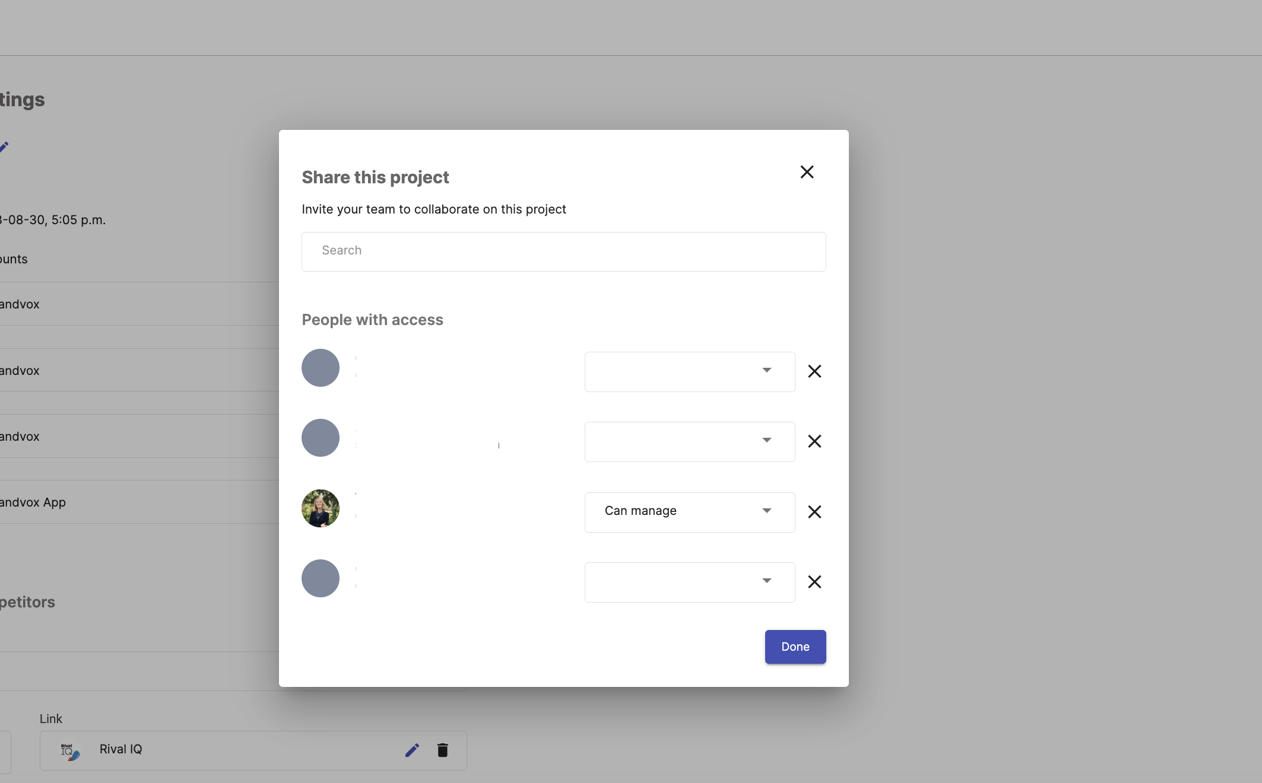This screenshot has height=783, width=1262.
Task: Click the Rival IQ link name
Action: pyautogui.click(x=121, y=749)
